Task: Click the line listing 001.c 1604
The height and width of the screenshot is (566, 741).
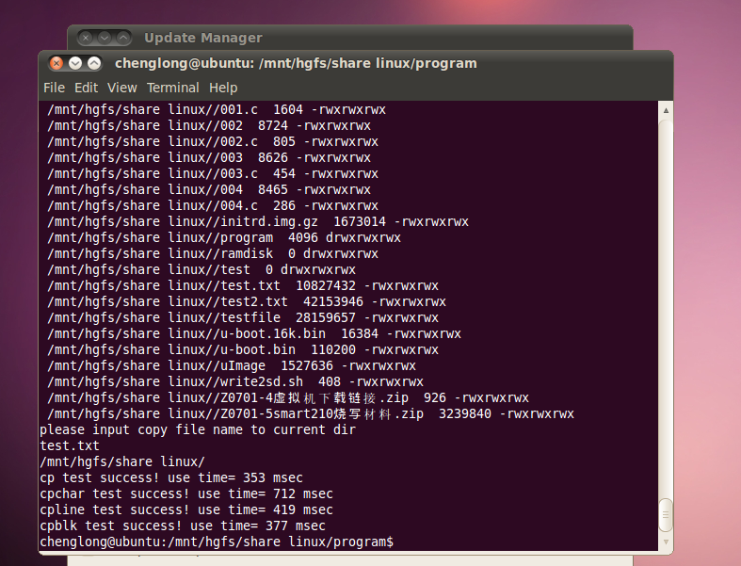Action: pyautogui.click(x=217, y=109)
